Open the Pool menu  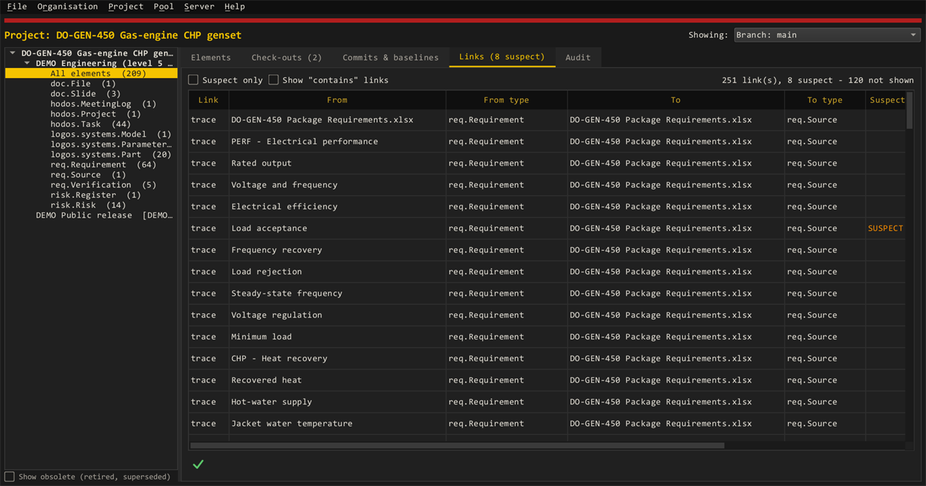pyautogui.click(x=163, y=7)
